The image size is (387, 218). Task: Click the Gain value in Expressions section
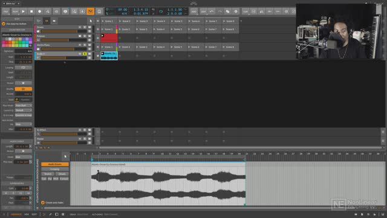coord(22,188)
